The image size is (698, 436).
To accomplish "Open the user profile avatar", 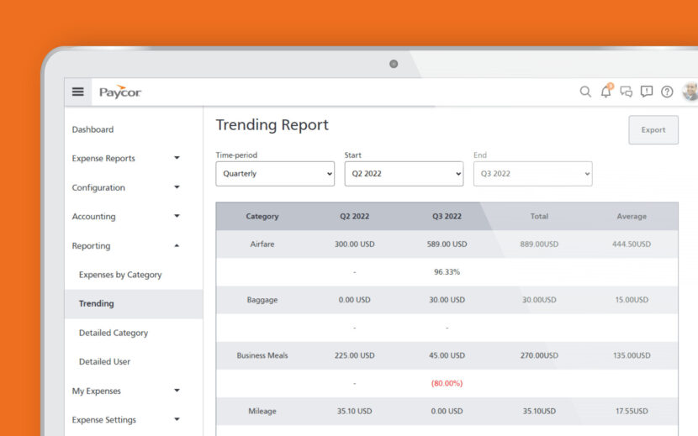I will (690, 92).
